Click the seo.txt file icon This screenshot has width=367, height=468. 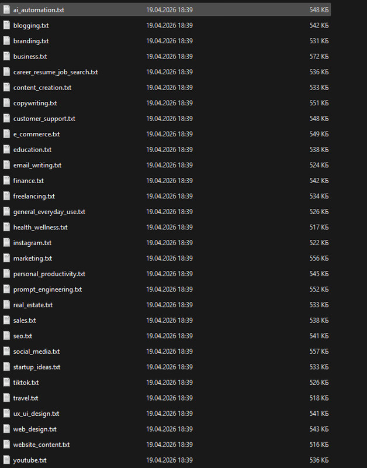(x=6, y=335)
